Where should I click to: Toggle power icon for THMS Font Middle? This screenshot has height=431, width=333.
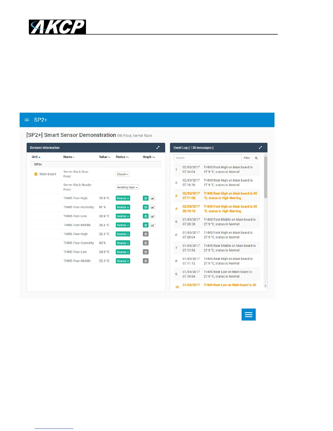(x=146, y=225)
